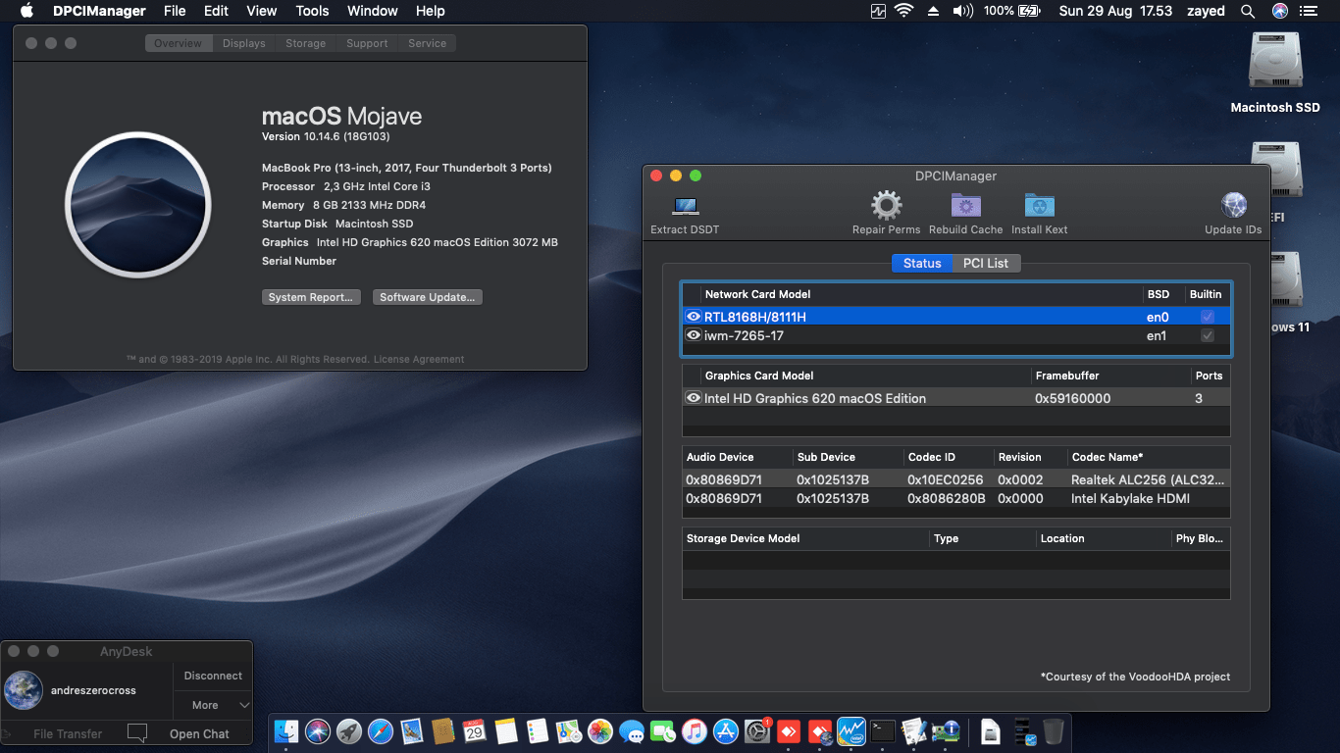Run Repair Perms from the DPCIManager toolbar
Screen dimensions: 1340x753
tap(887, 206)
